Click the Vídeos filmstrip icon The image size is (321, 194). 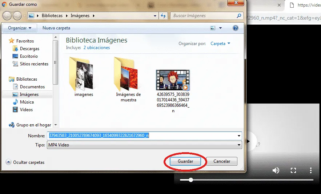pyautogui.click(x=15, y=110)
